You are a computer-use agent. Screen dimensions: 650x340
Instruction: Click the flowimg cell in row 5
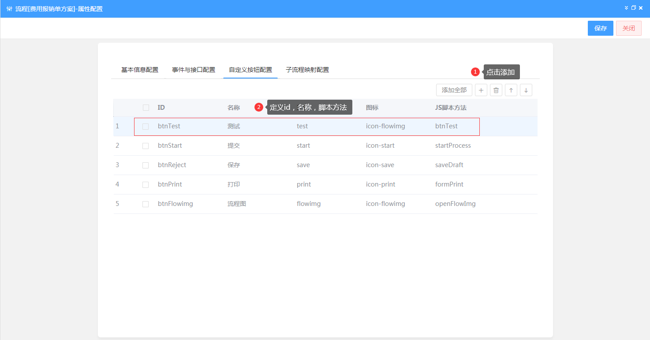309,204
